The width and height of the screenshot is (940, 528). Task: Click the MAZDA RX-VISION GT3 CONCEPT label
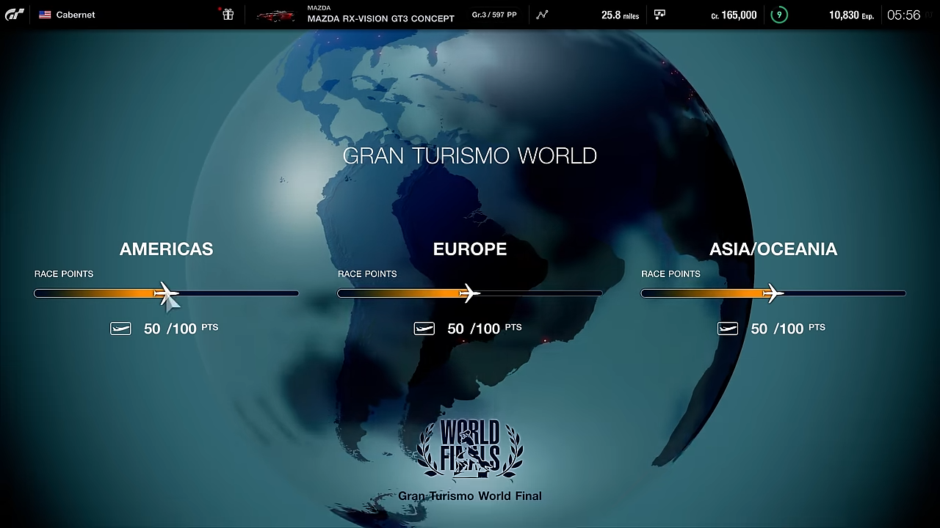(x=380, y=19)
